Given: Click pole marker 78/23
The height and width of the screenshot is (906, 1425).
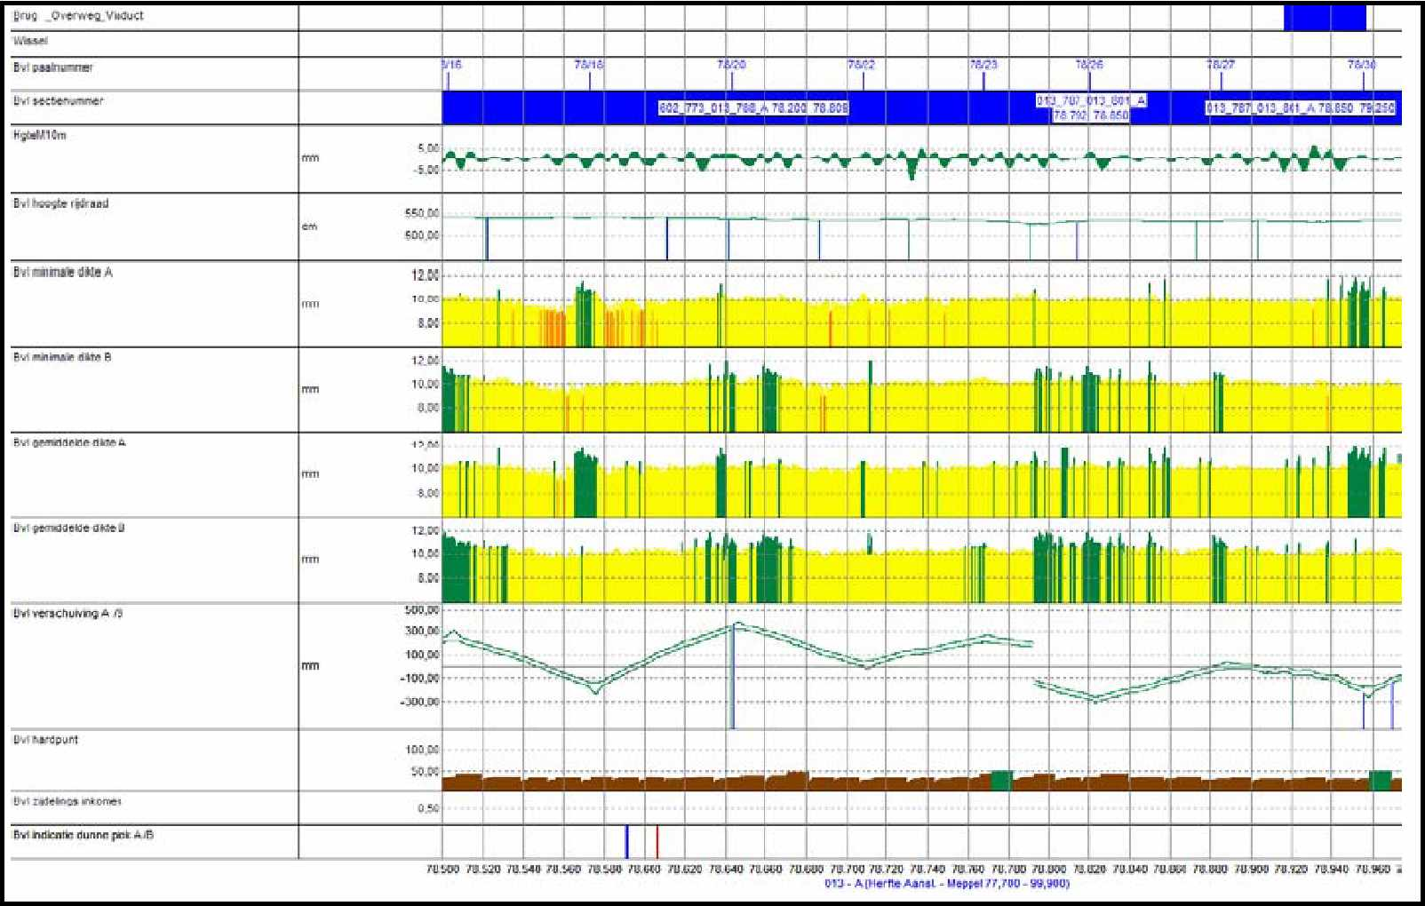Looking at the screenshot, I should click(983, 66).
